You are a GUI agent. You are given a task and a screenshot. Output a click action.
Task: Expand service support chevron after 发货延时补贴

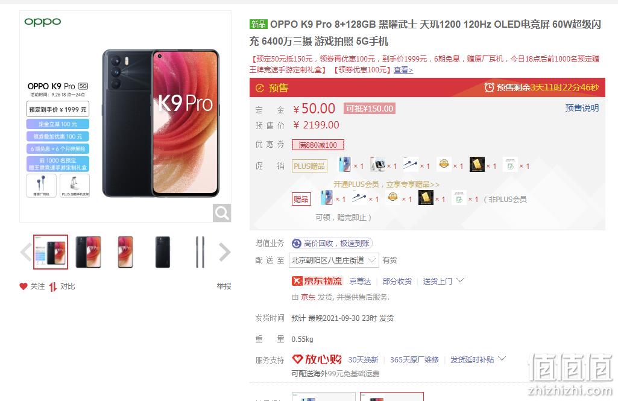pyautogui.click(x=502, y=359)
